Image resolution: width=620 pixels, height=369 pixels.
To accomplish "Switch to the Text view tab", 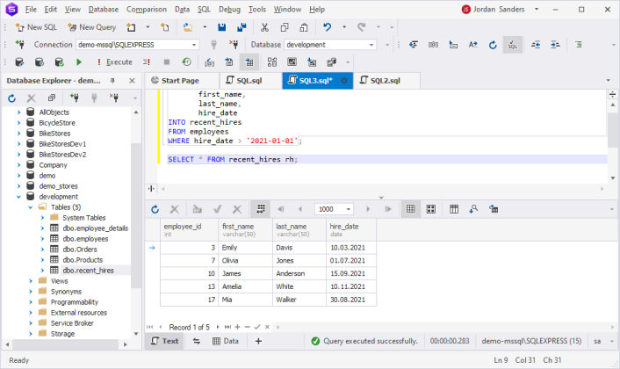I will tap(165, 341).
